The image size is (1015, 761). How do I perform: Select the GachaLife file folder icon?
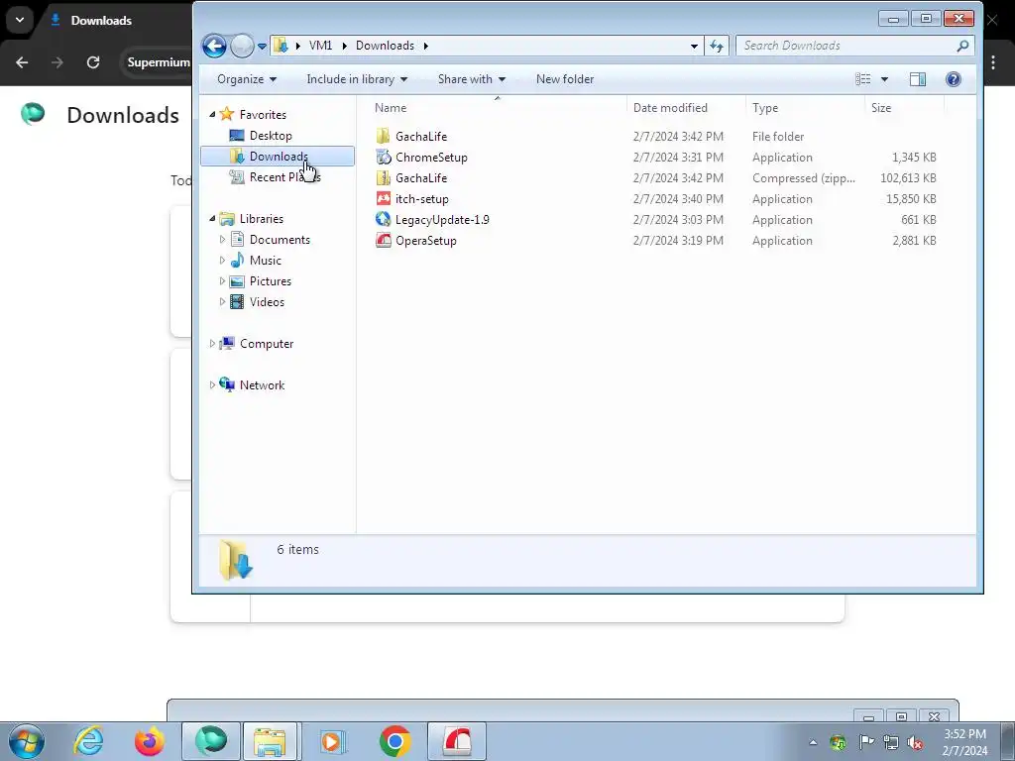pyautogui.click(x=384, y=136)
